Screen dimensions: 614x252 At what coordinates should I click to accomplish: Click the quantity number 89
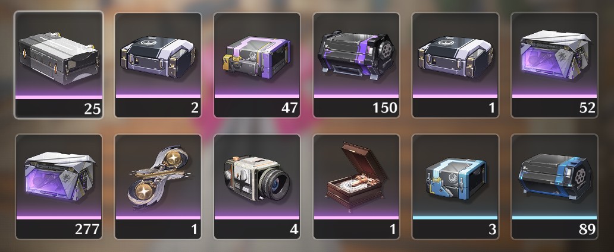(587, 229)
